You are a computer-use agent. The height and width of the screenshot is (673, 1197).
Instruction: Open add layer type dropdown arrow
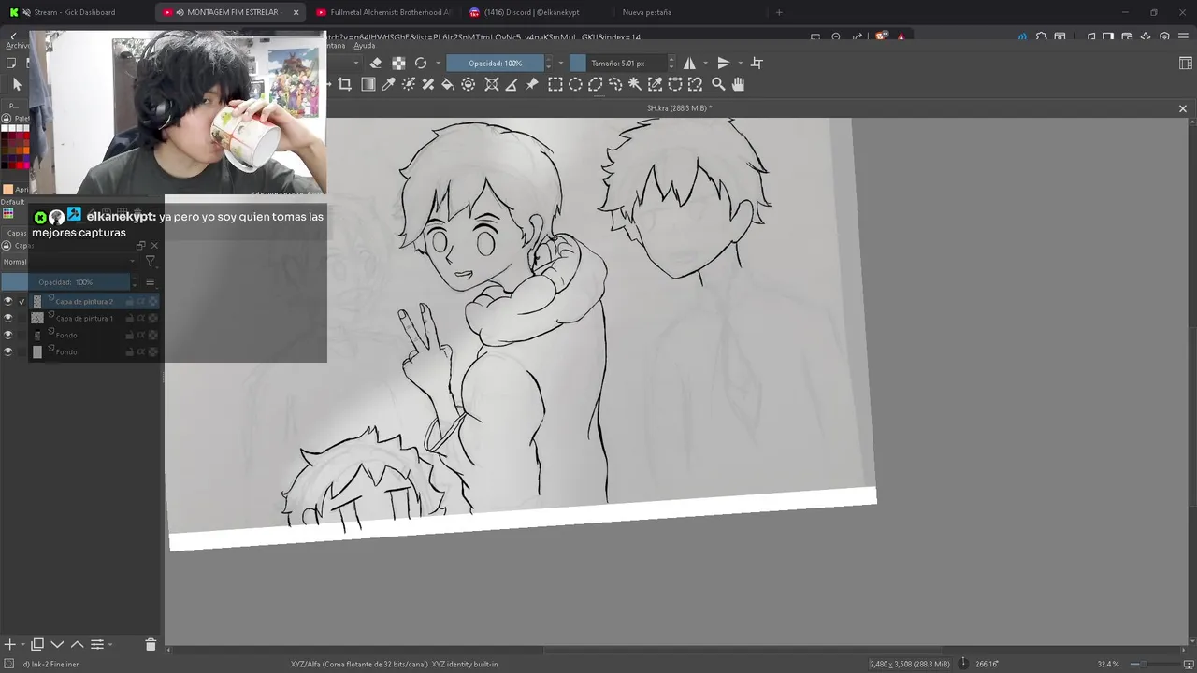[22, 644]
